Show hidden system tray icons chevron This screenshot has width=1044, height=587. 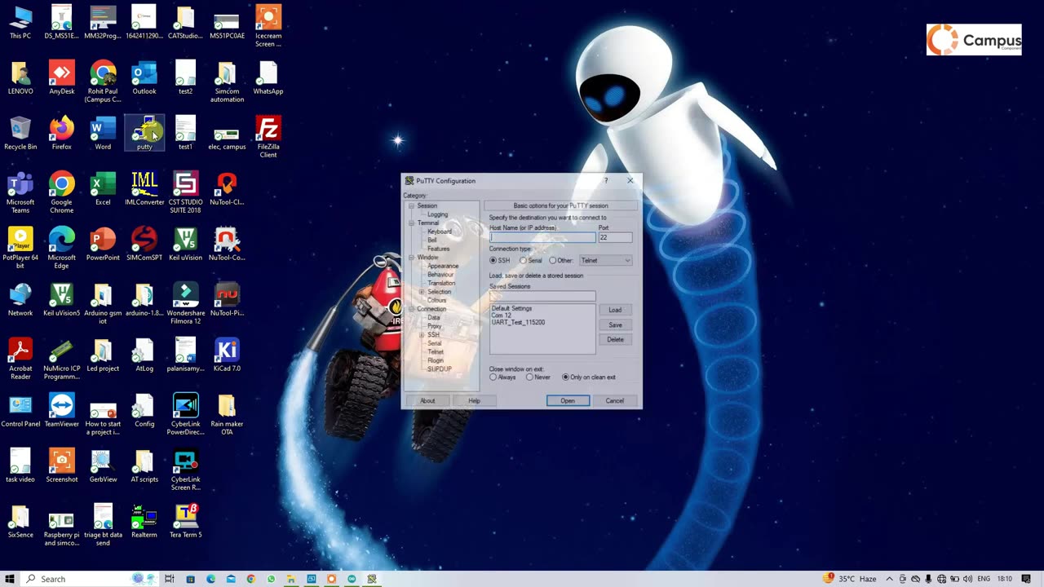pyautogui.click(x=889, y=579)
